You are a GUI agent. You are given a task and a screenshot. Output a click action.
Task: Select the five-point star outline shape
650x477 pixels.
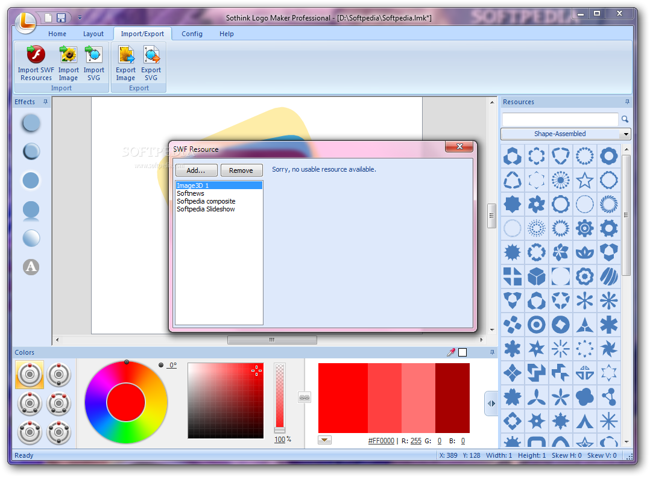point(584,180)
